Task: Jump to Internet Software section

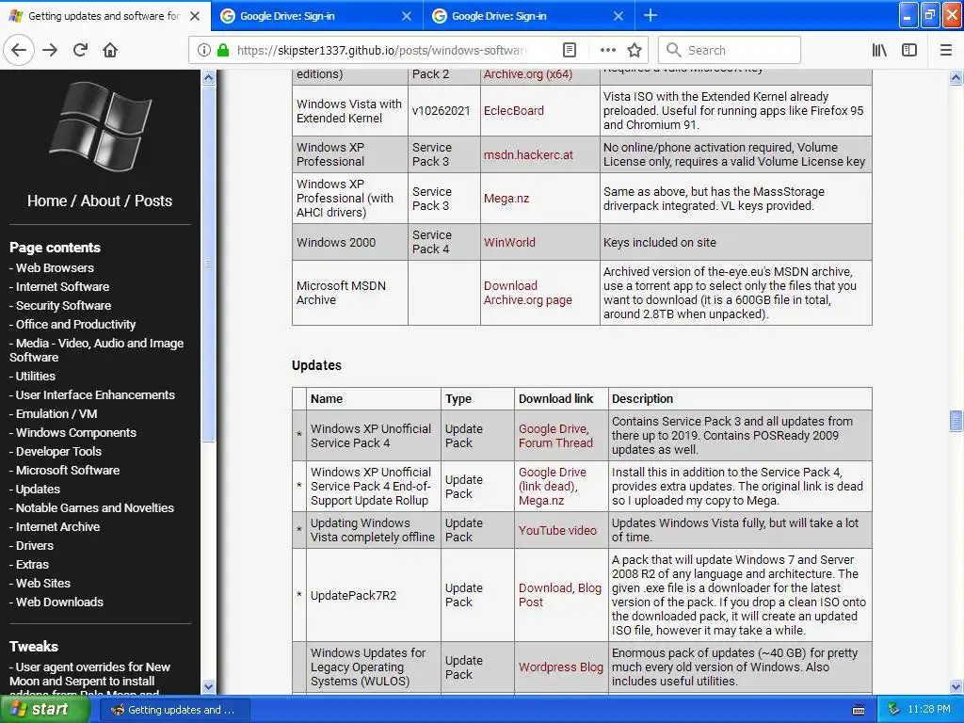Action: pyautogui.click(x=62, y=286)
